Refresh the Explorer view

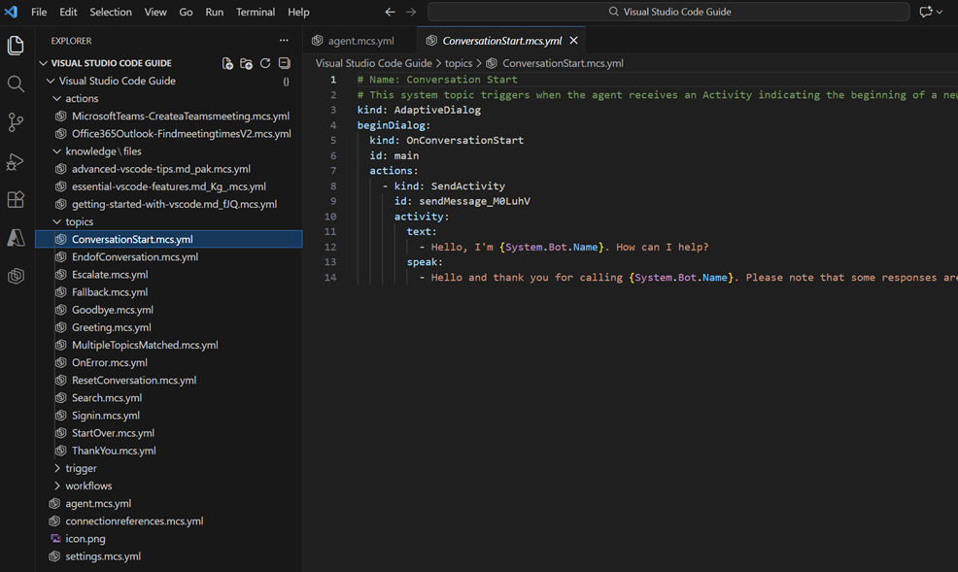(x=264, y=62)
